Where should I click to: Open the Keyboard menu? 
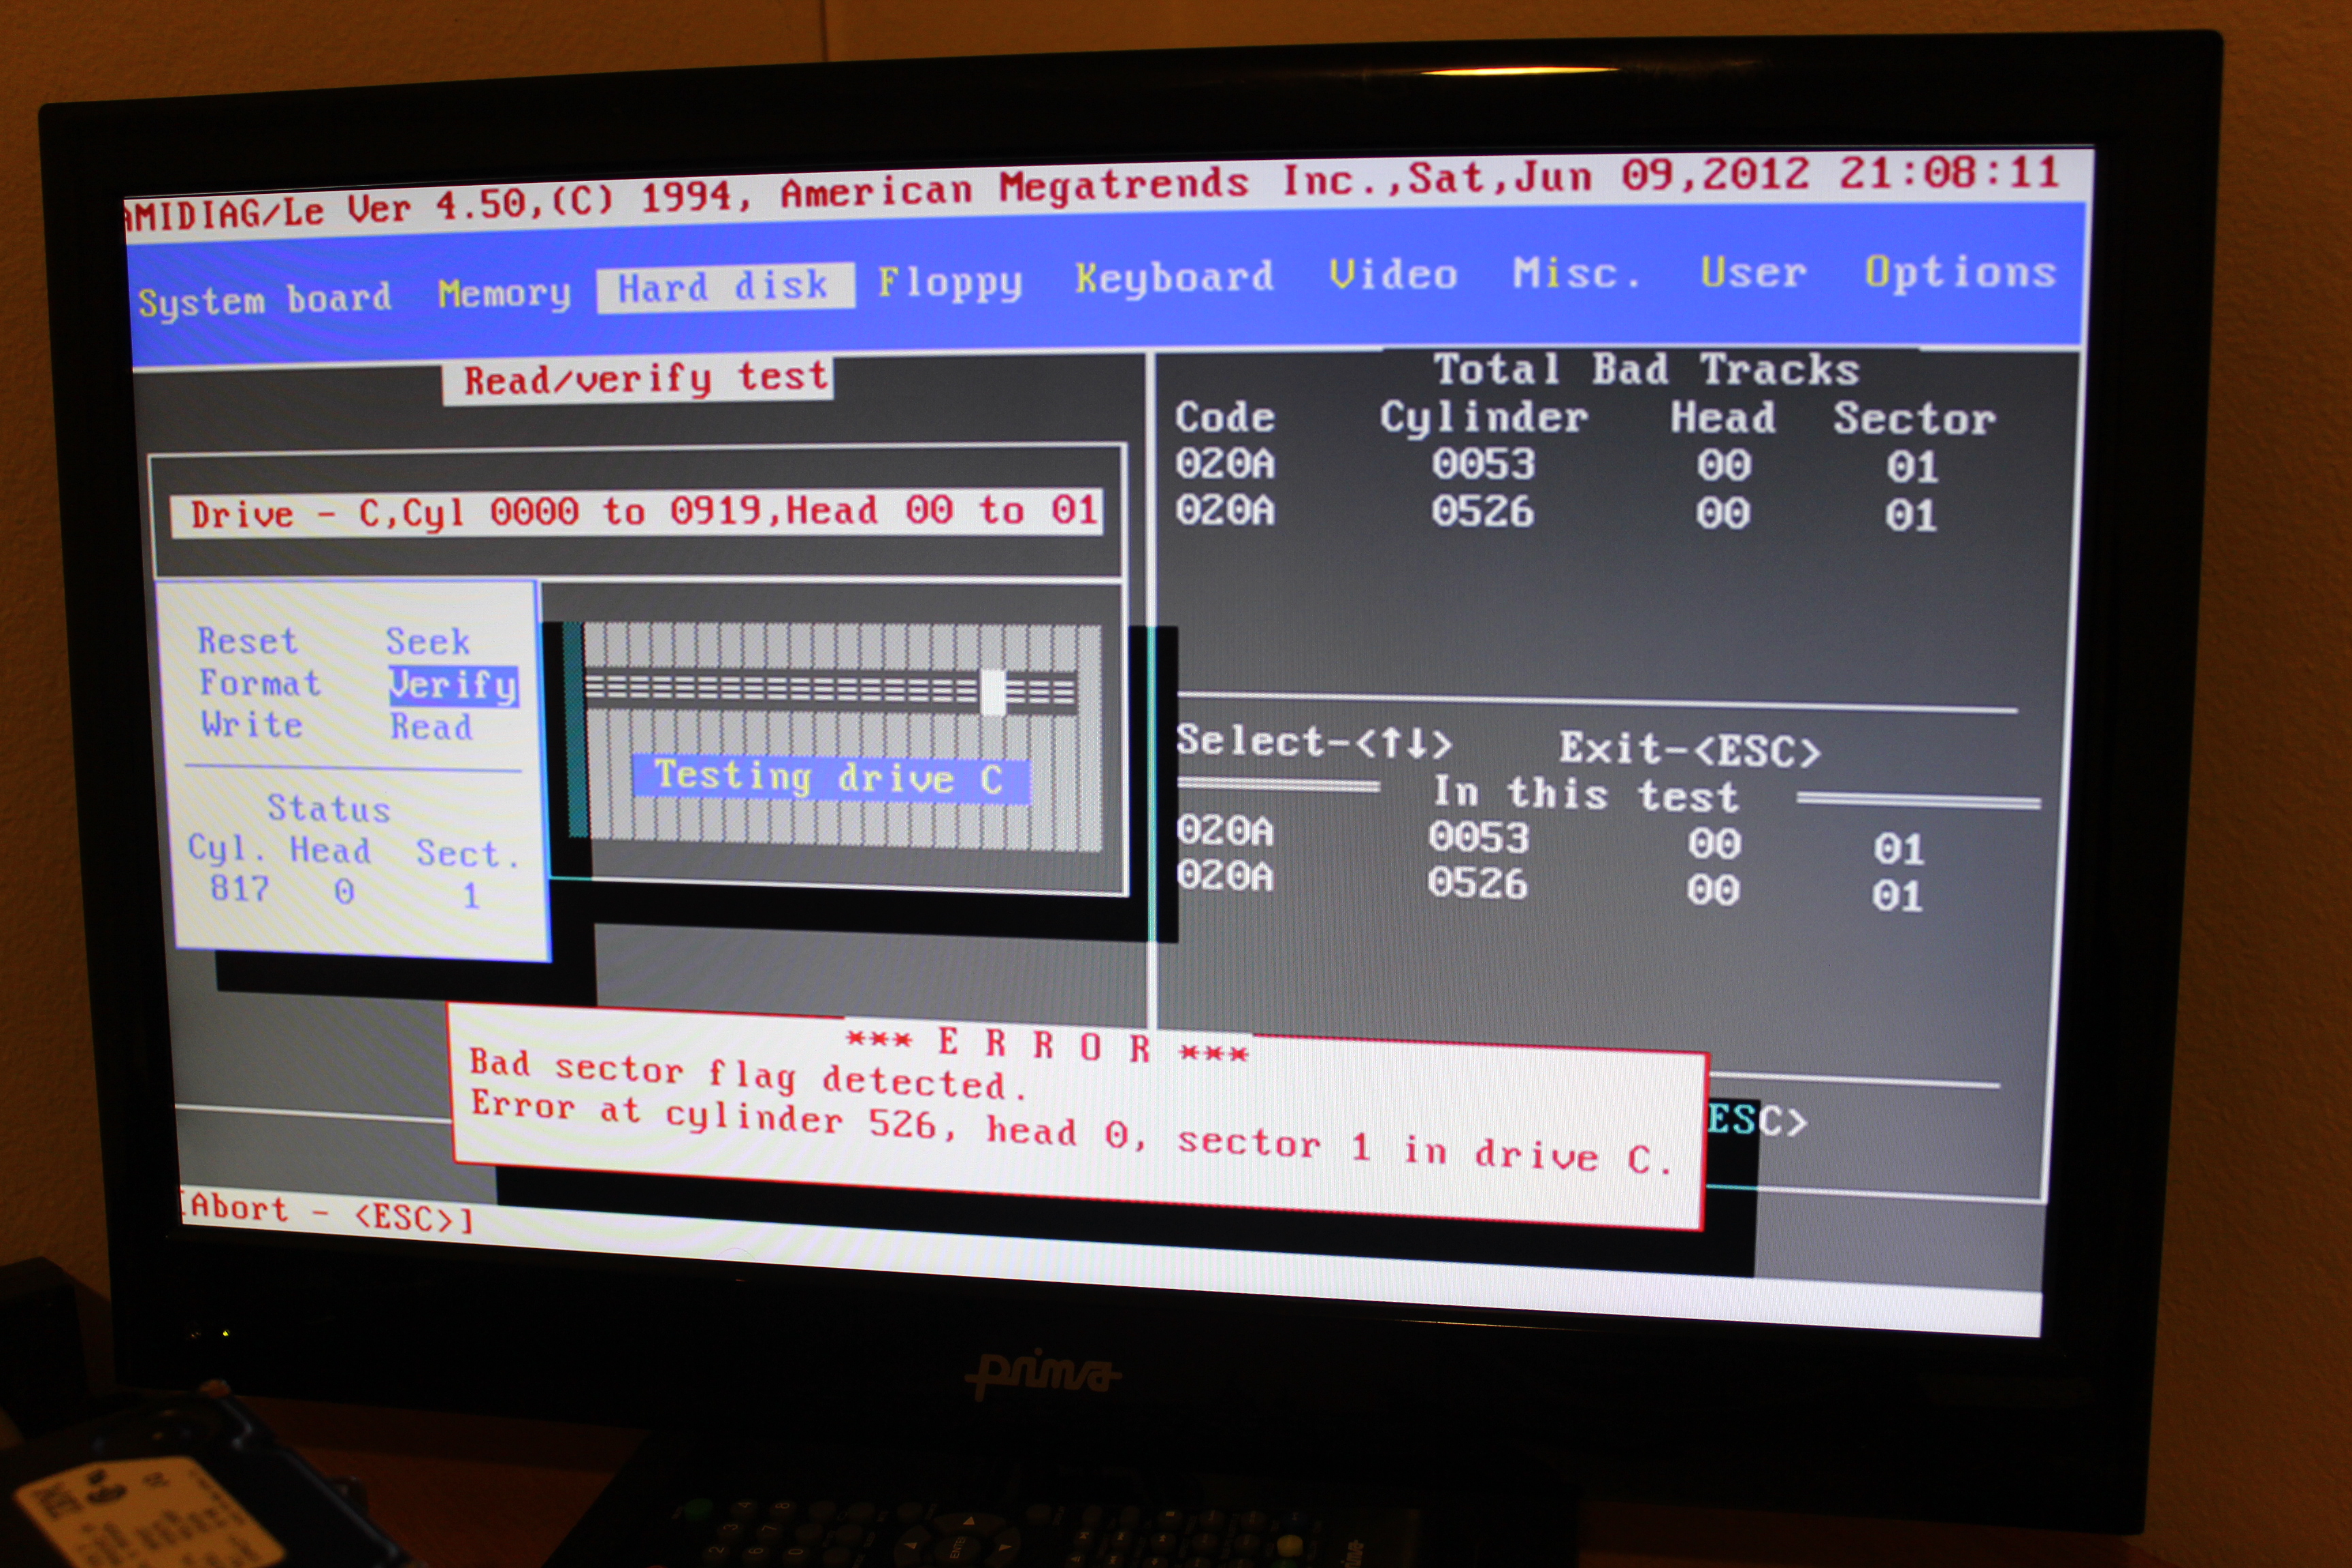tap(1174, 277)
